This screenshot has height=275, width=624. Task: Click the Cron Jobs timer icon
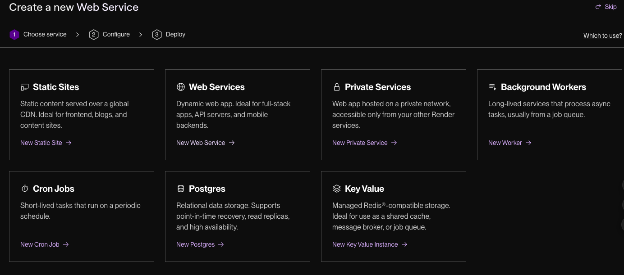click(25, 189)
